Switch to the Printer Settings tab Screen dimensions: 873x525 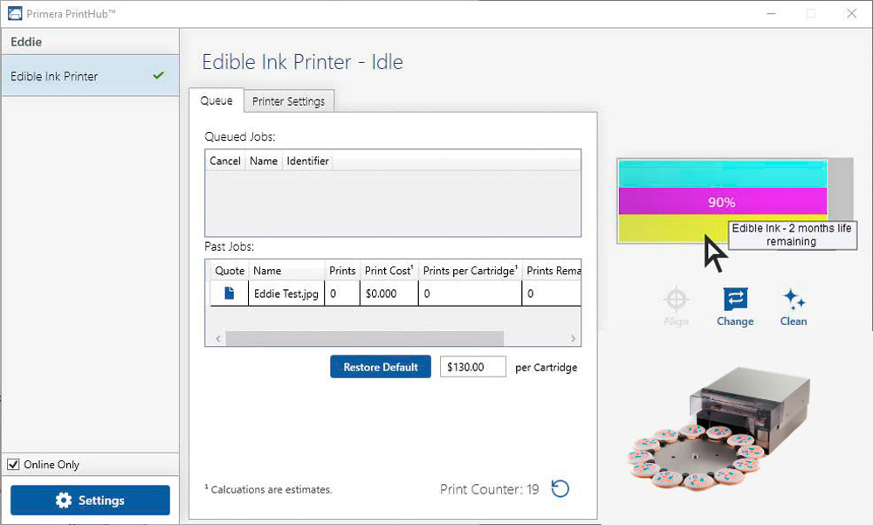pos(288,100)
